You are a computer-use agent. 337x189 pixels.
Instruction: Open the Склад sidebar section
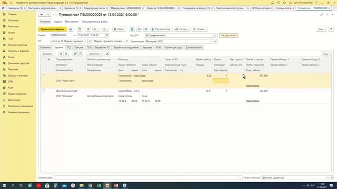11,57
